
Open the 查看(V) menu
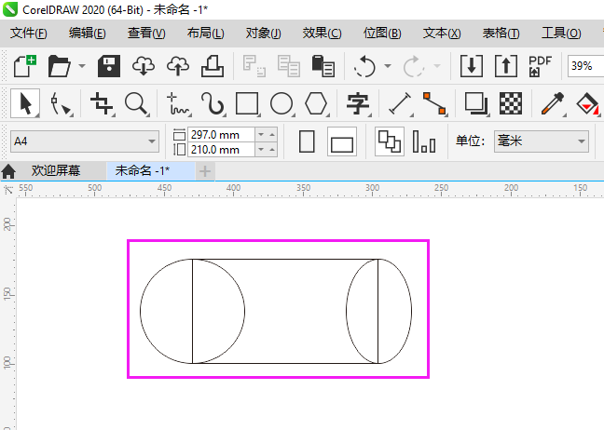click(x=146, y=34)
